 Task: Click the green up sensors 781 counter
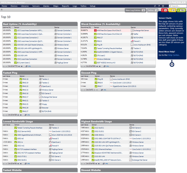coord(181,10)
